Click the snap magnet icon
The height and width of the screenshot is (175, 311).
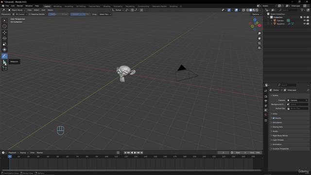132,10
